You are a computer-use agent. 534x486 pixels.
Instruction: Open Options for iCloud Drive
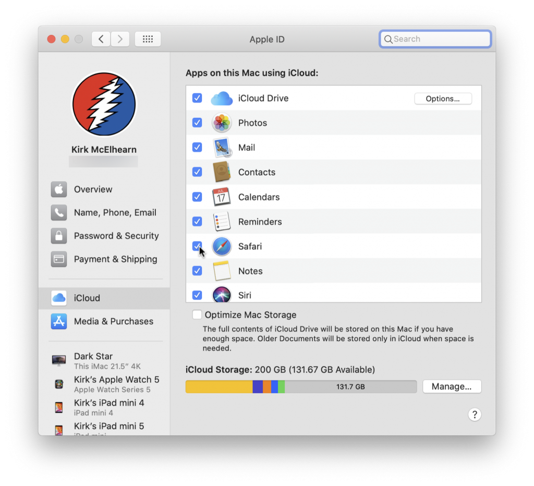pos(443,98)
